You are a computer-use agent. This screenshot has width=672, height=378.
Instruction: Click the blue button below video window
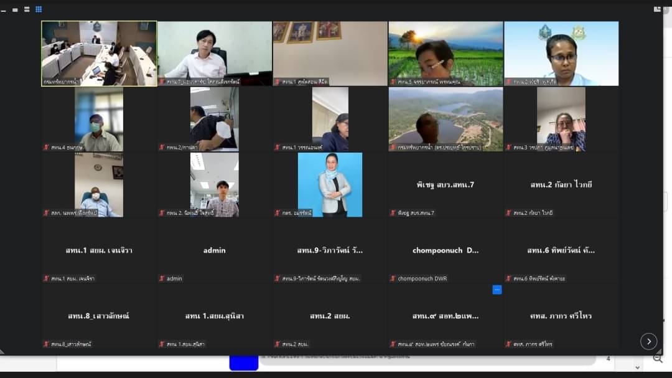pyautogui.click(x=243, y=362)
